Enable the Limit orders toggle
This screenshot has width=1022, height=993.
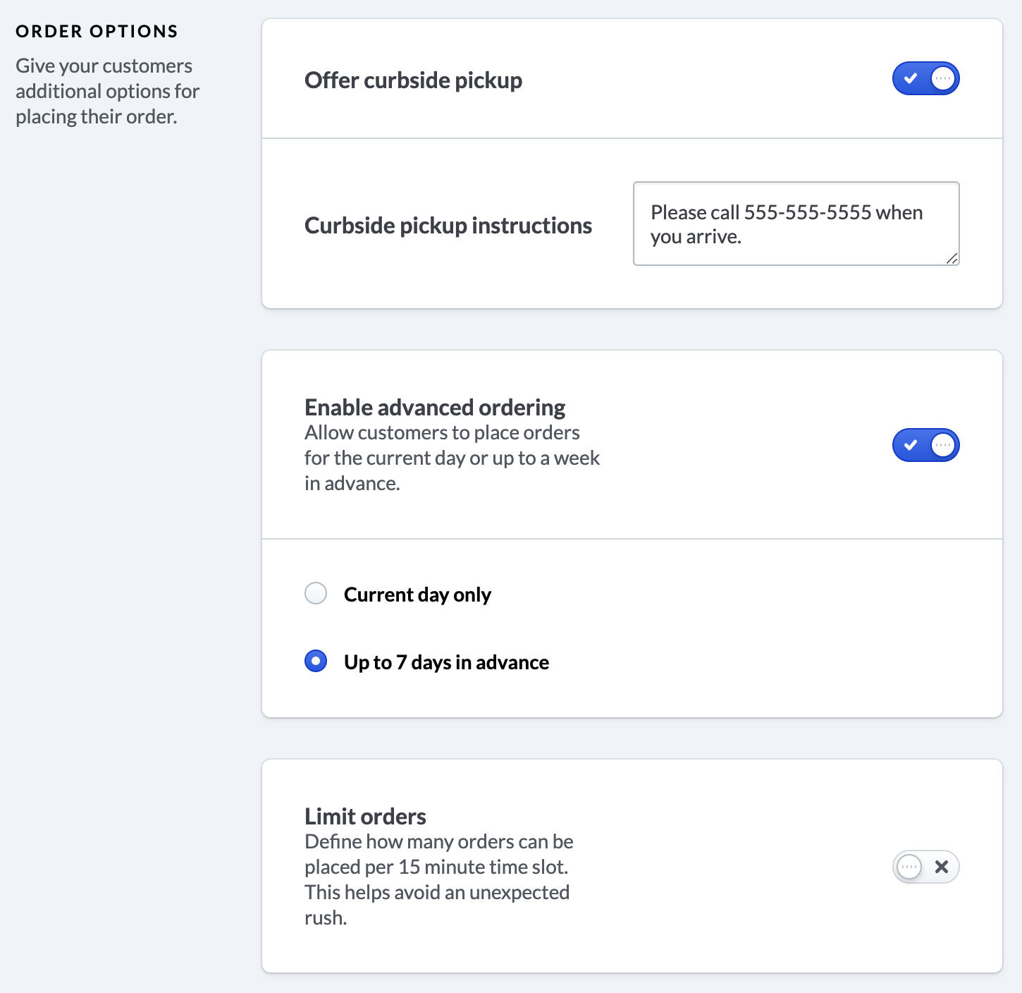925,867
